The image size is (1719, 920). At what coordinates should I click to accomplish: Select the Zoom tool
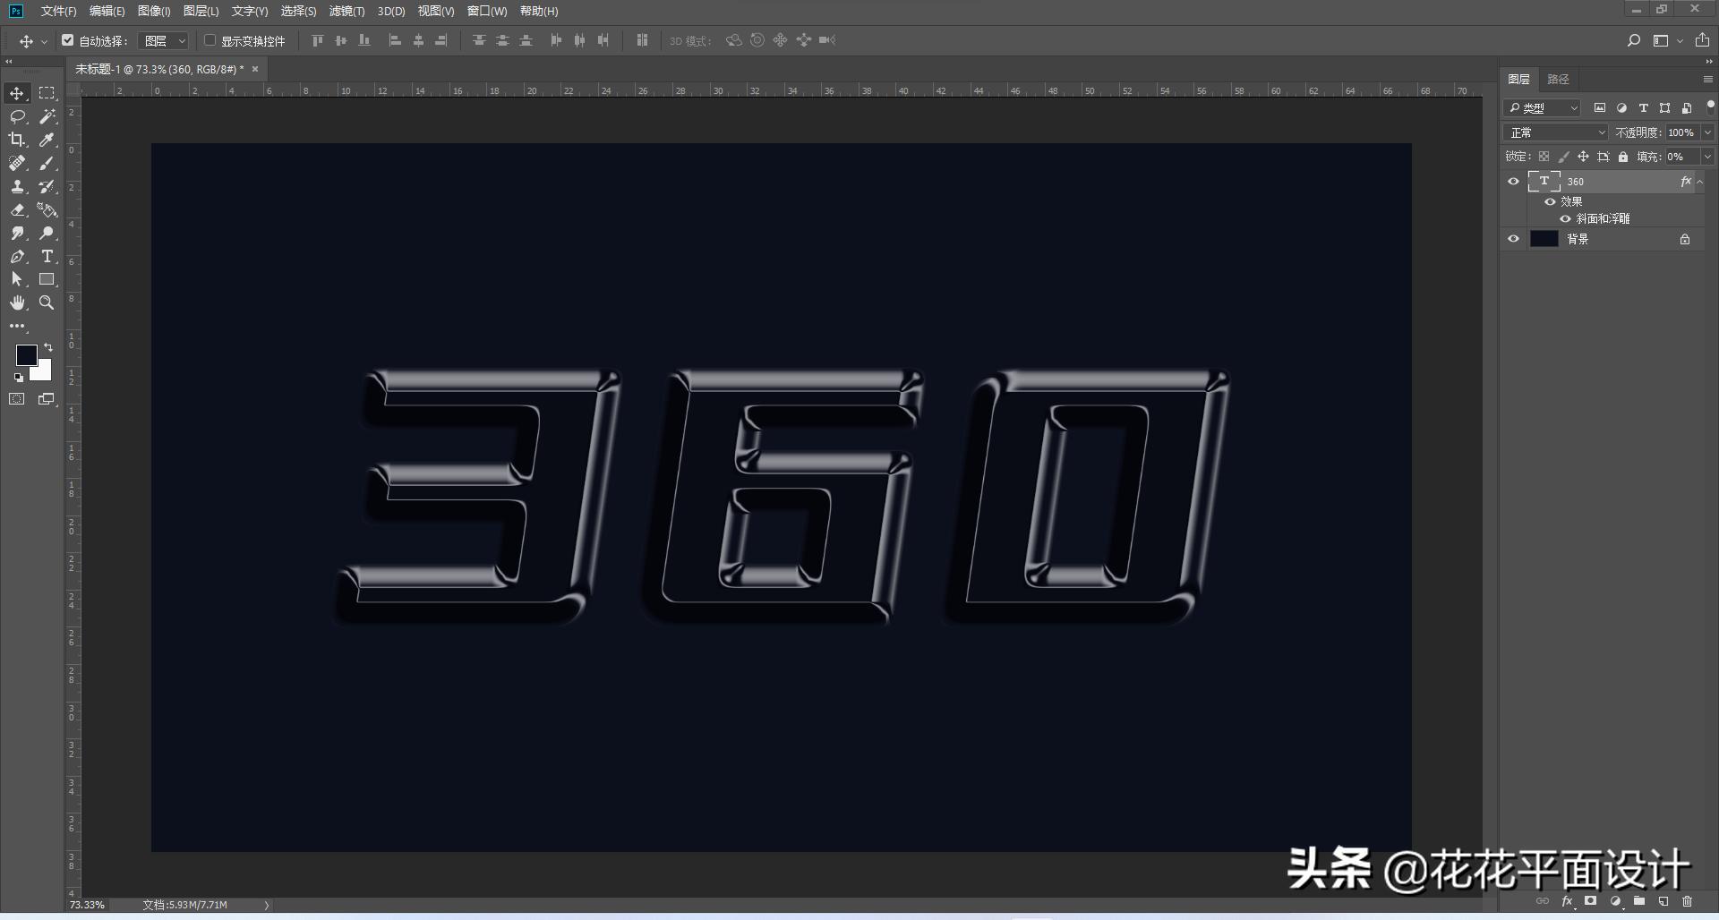(x=47, y=302)
